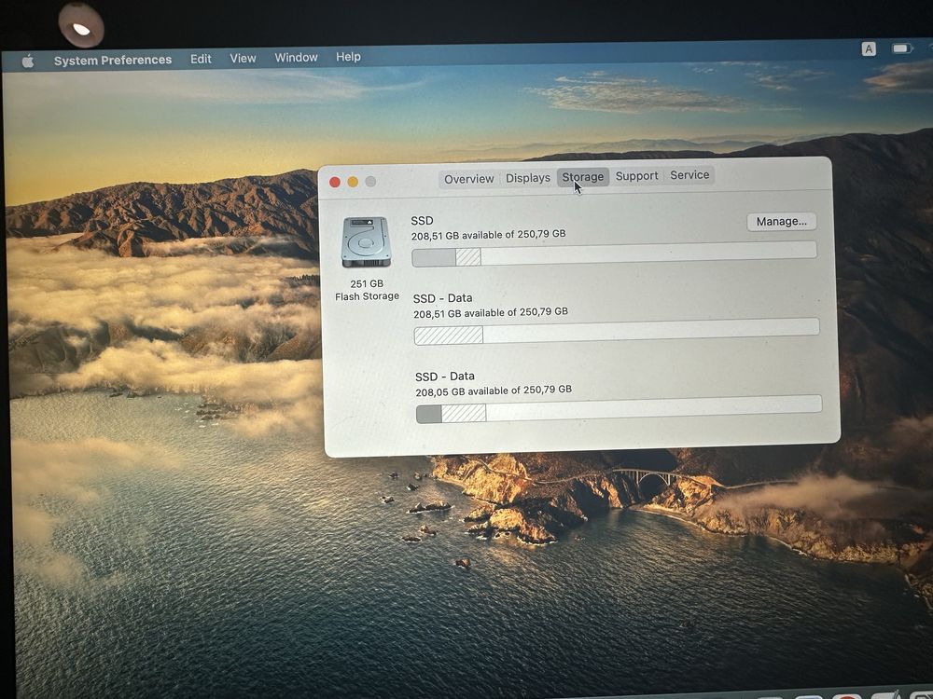The width and height of the screenshot is (933, 699).
Task: Open the Window menu
Action: [296, 58]
